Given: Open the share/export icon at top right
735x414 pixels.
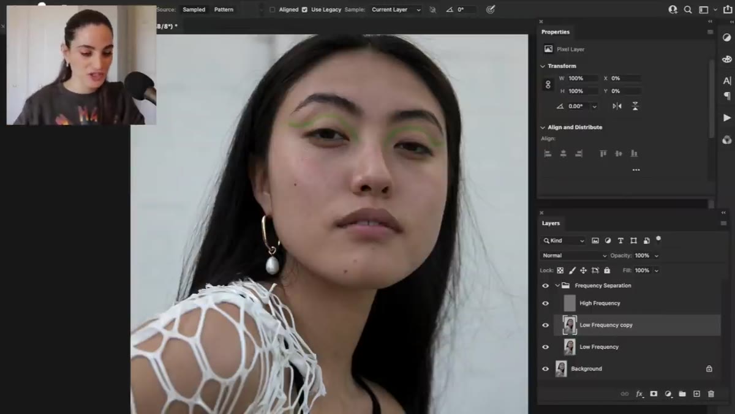Looking at the screenshot, I should click(x=728, y=10).
